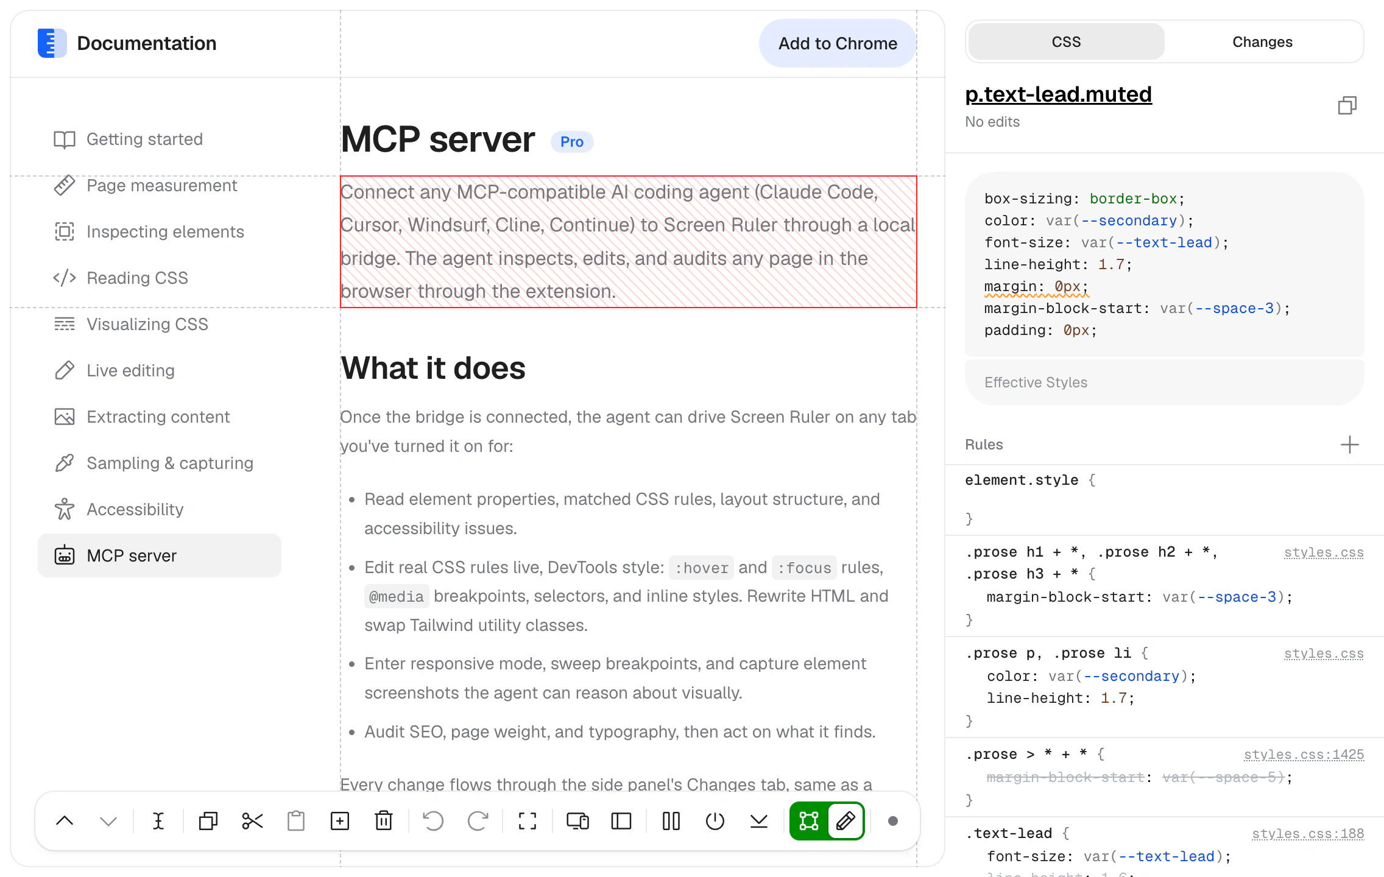
Task: Open the Page measurement docs page
Action: [160, 186]
